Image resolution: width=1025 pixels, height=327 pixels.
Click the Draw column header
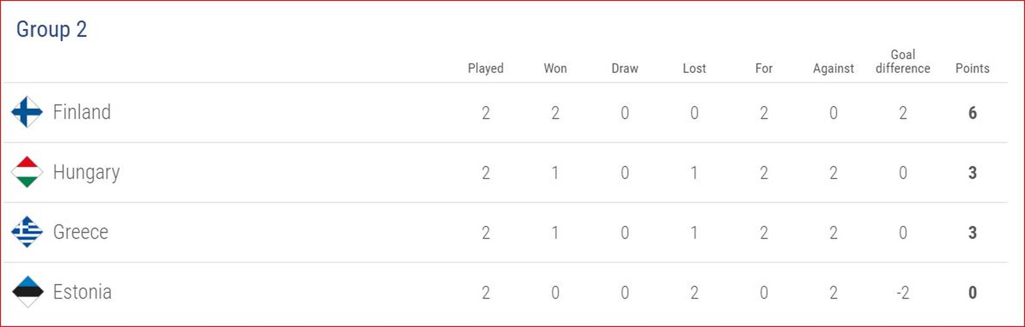[625, 68]
